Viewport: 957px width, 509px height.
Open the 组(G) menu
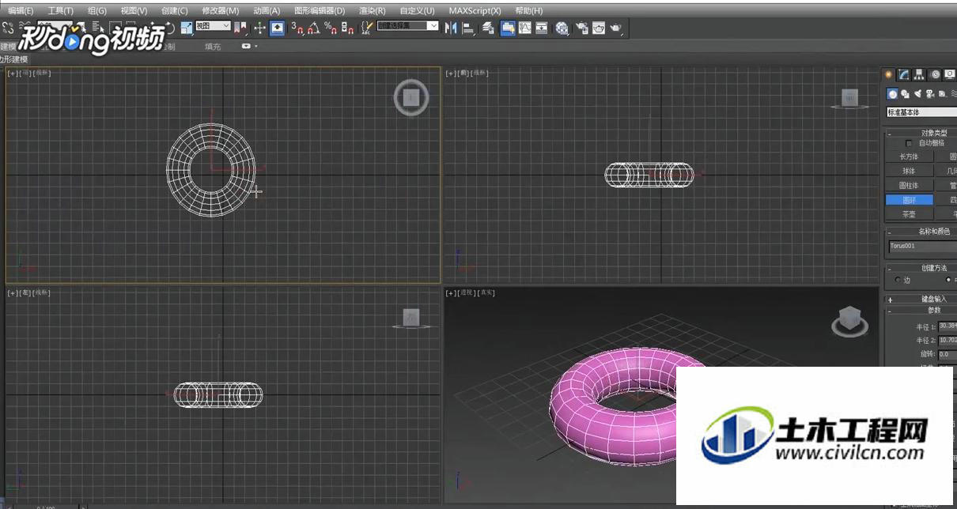[97, 11]
